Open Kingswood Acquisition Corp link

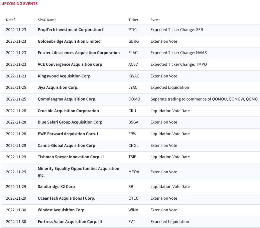pyautogui.click(x=64, y=76)
